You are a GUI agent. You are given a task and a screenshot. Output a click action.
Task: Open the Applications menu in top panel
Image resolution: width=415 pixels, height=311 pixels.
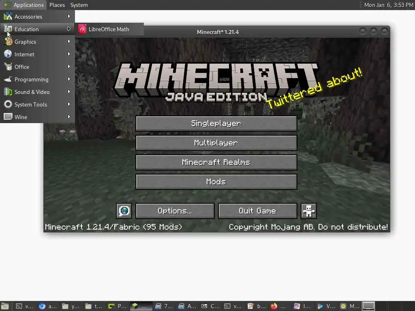(24, 5)
